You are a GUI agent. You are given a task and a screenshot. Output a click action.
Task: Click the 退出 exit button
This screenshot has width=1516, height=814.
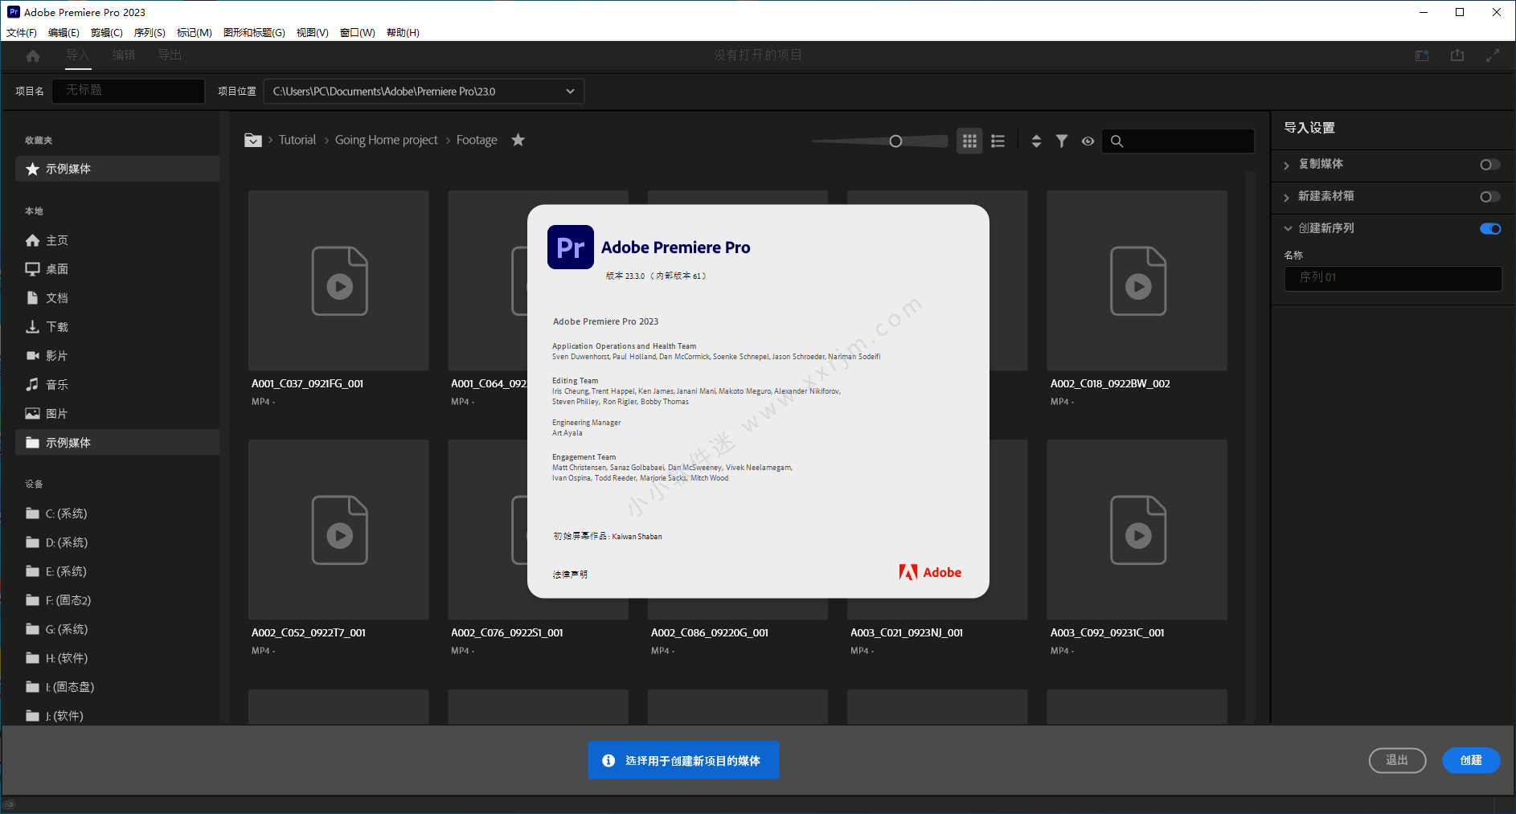click(x=1397, y=760)
